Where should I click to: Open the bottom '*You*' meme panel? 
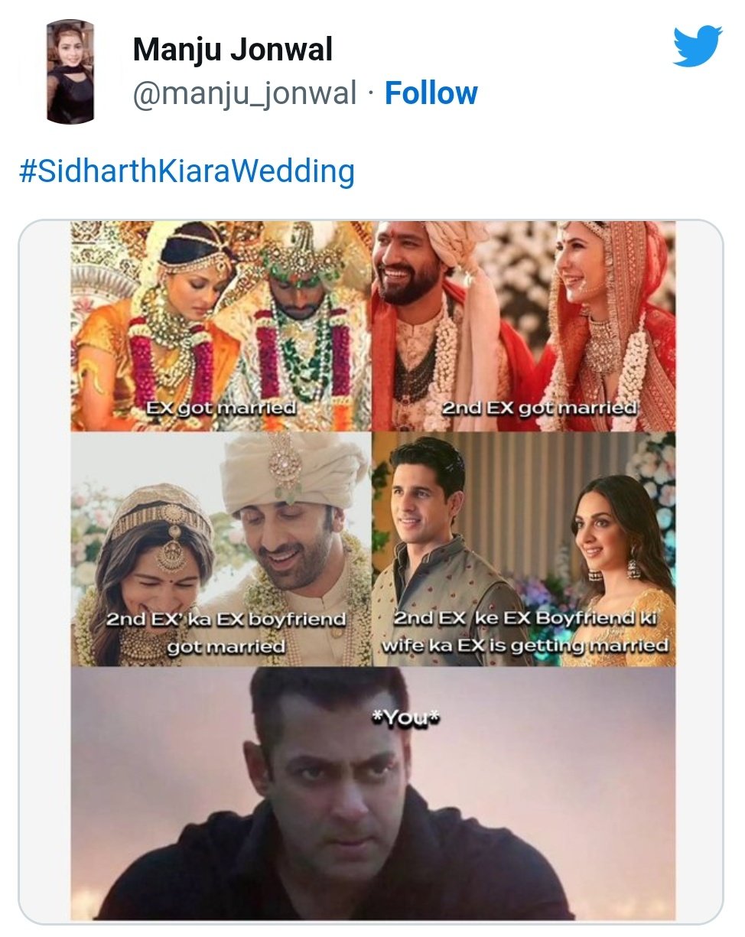pos(373,793)
